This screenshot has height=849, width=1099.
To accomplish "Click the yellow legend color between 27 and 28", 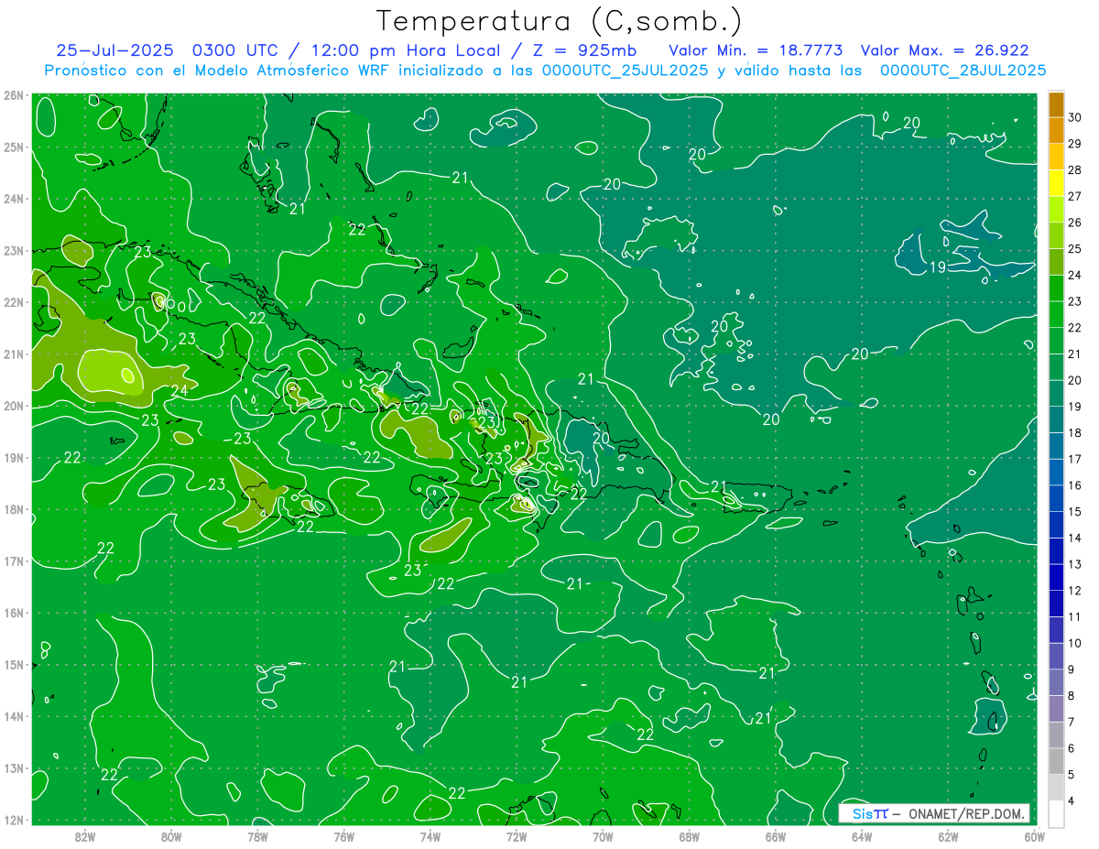I will tap(1057, 183).
